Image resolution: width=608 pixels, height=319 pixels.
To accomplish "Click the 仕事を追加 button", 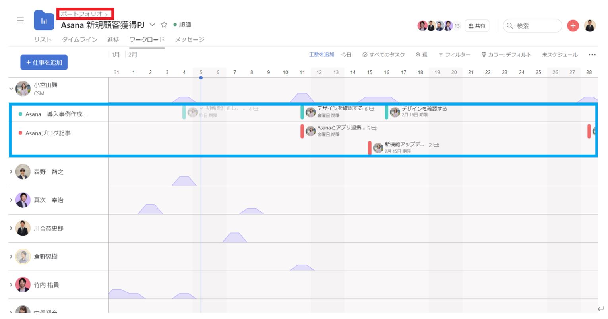I will pos(44,62).
